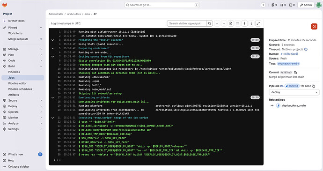
Task: Toggle line wrapping in the log
Action: click(x=237, y=23)
